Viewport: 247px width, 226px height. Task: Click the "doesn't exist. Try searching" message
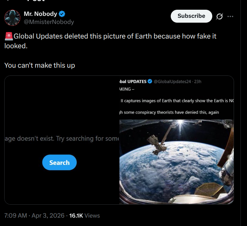(62, 139)
